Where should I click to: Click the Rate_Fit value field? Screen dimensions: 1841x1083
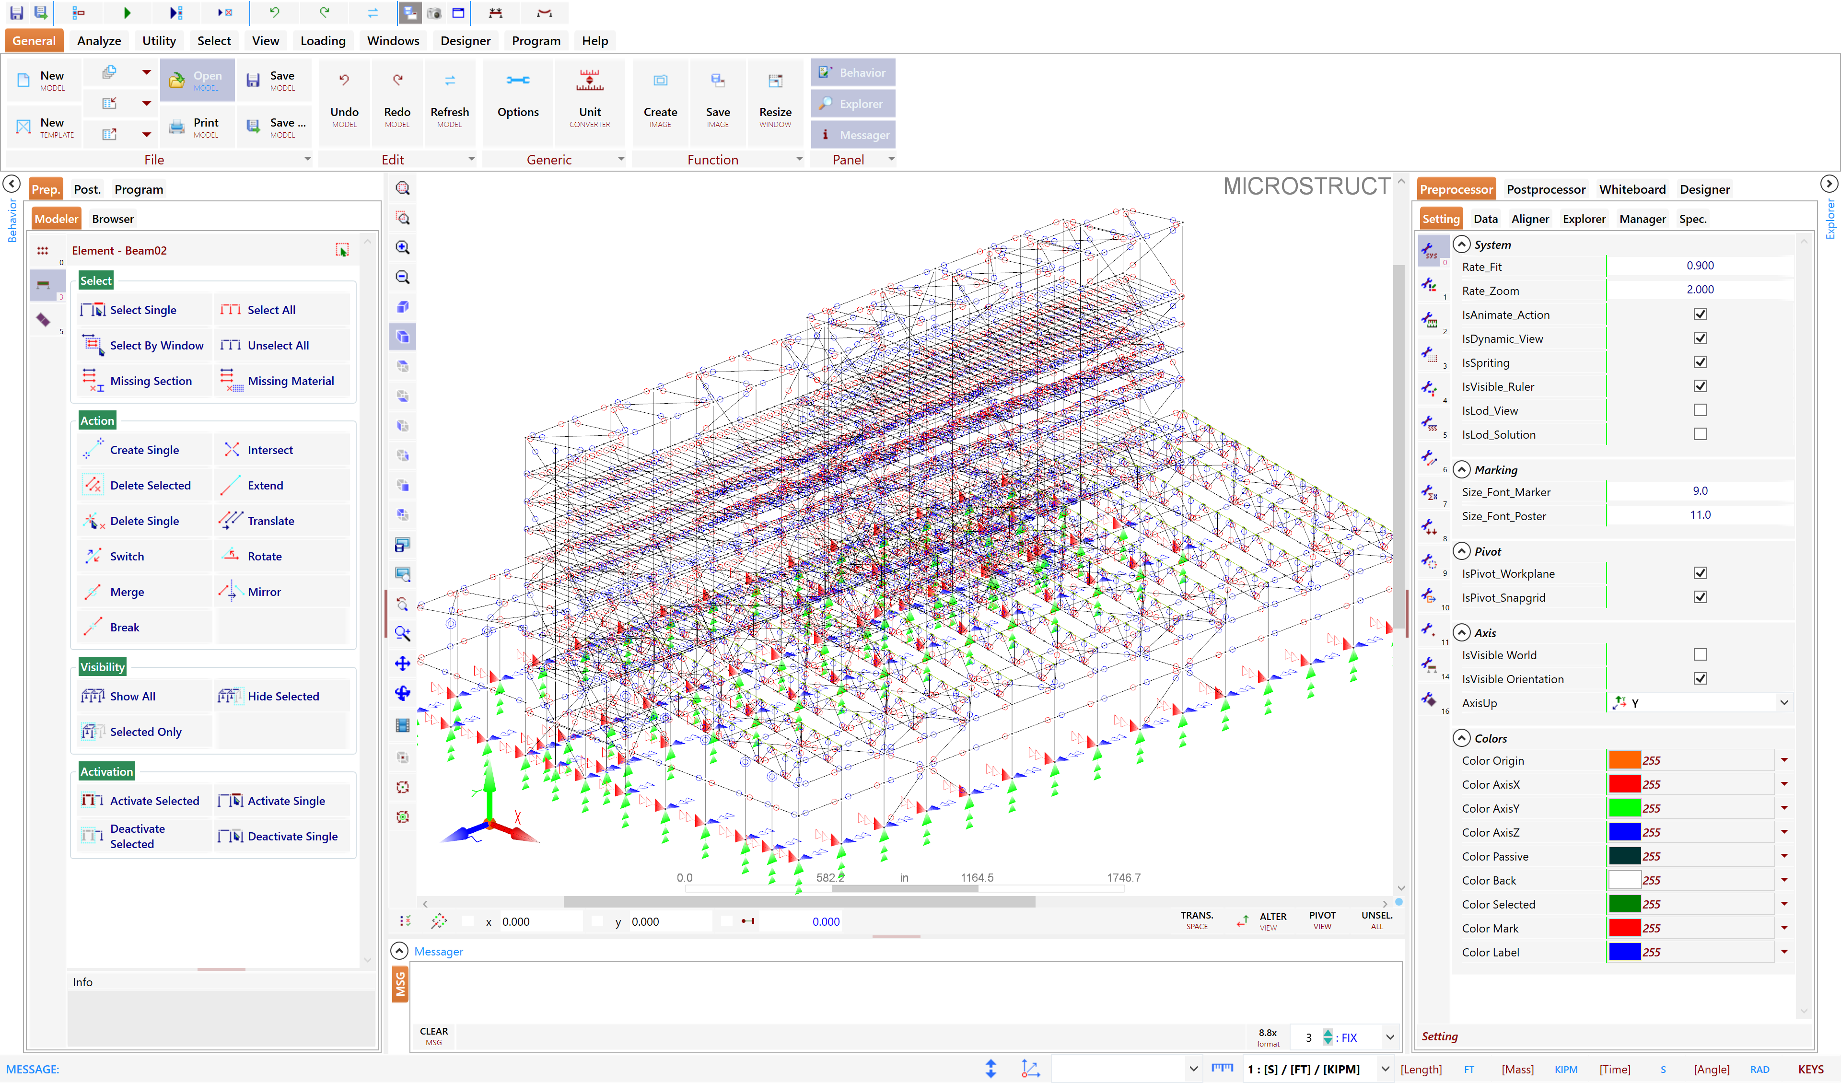click(x=1699, y=266)
